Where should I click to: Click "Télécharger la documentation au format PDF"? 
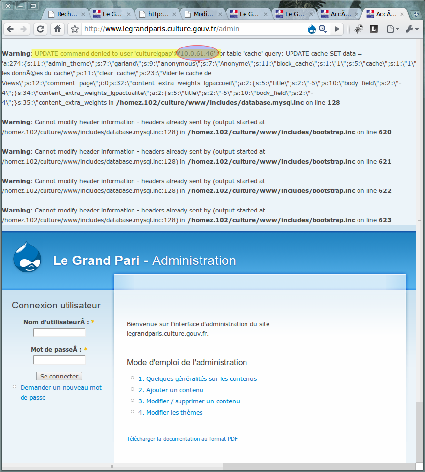click(182, 439)
